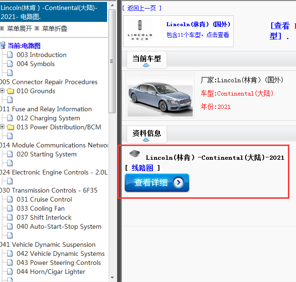
Task: Select 011 Fuse and Relay Information
Action: coord(46,109)
